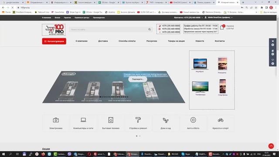Image resolution: width=279 pixels, height=157 pixels.
Task: Click the browser stop loading button
Action: 13,8
